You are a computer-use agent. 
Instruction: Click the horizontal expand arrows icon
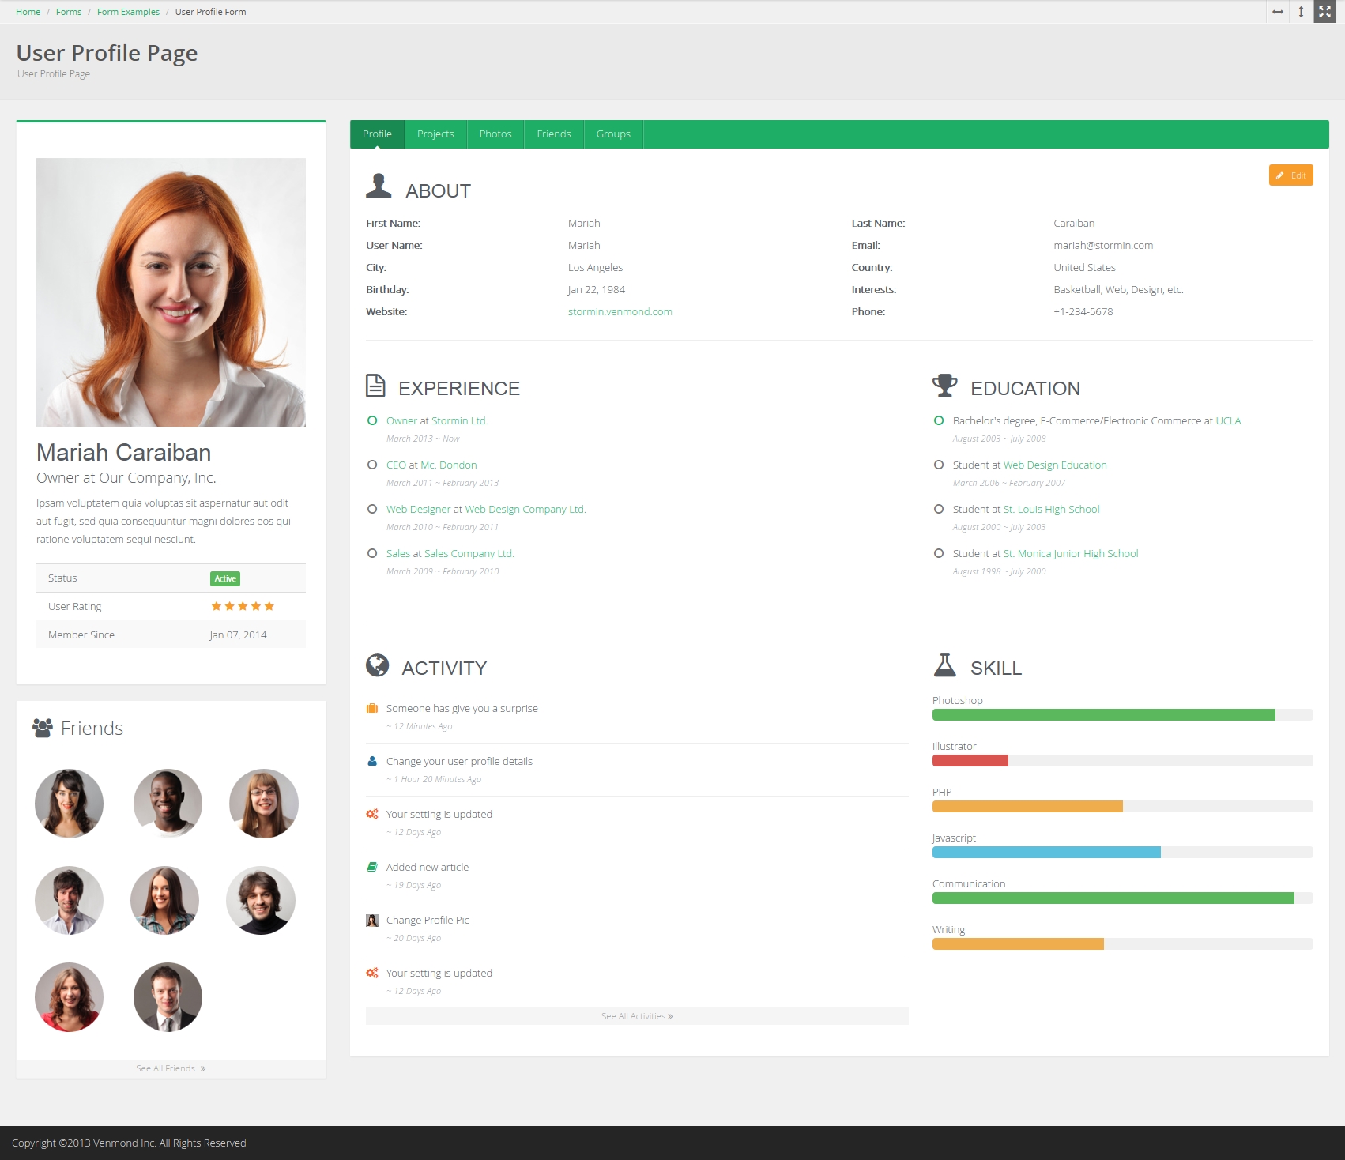point(1278,12)
